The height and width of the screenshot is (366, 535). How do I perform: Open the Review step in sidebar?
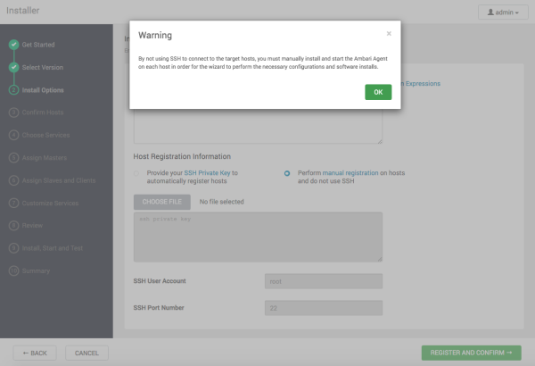click(x=32, y=225)
